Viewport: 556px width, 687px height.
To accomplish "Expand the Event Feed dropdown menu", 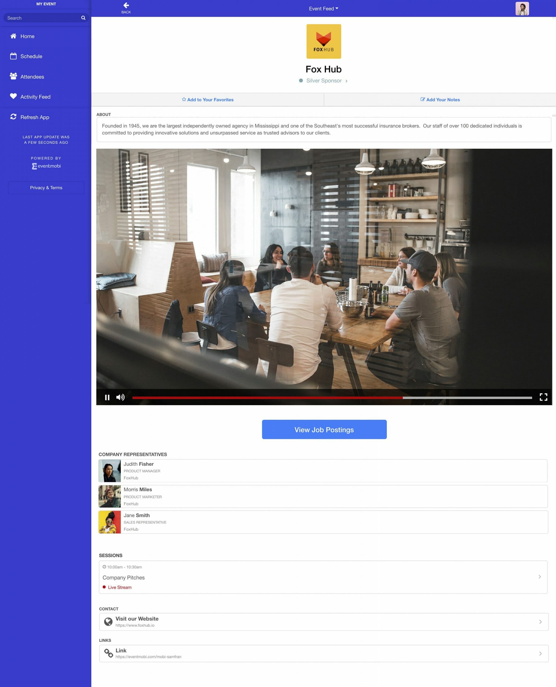I will (x=323, y=9).
